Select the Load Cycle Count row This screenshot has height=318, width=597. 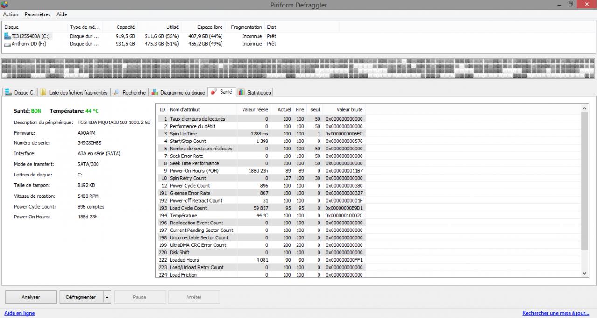260,208
